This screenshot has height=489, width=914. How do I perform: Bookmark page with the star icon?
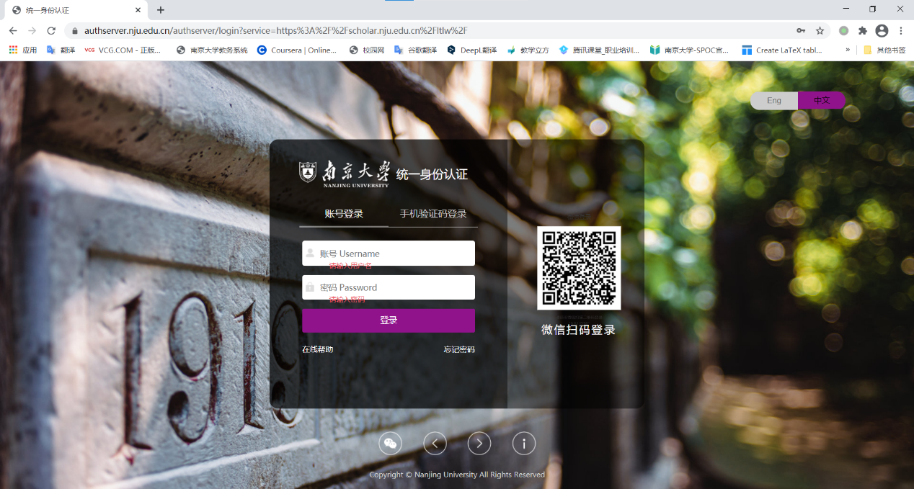pyautogui.click(x=820, y=31)
